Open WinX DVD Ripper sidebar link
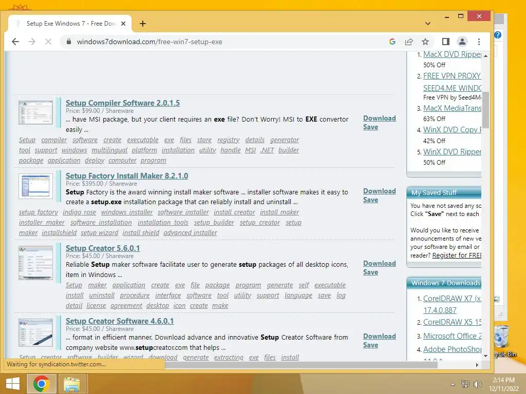 (x=452, y=152)
